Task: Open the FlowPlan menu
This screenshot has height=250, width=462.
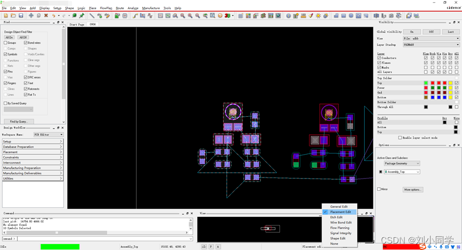Action: (x=106, y=8)
